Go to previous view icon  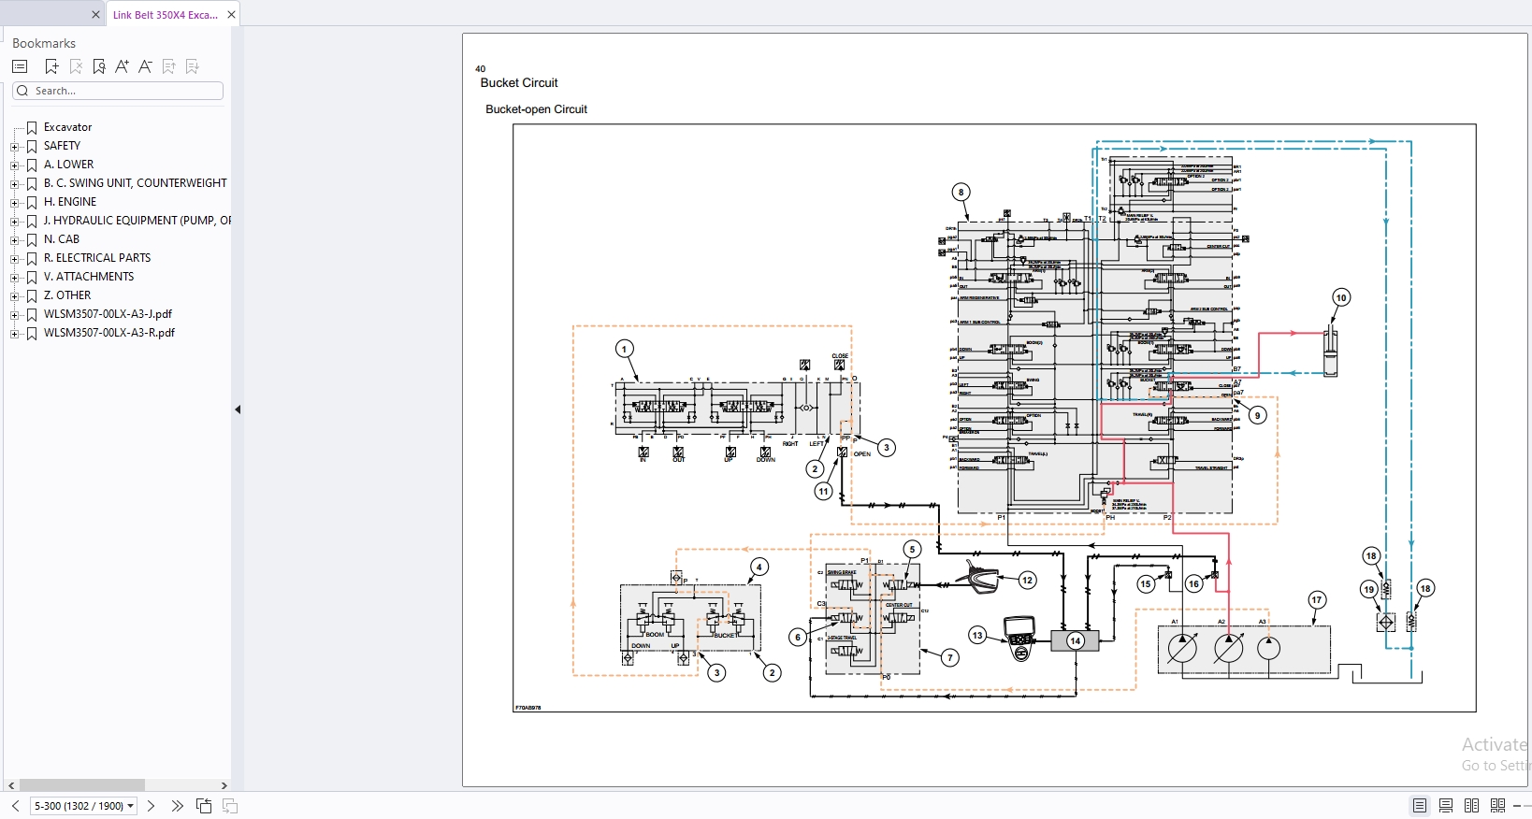point(204,806)
